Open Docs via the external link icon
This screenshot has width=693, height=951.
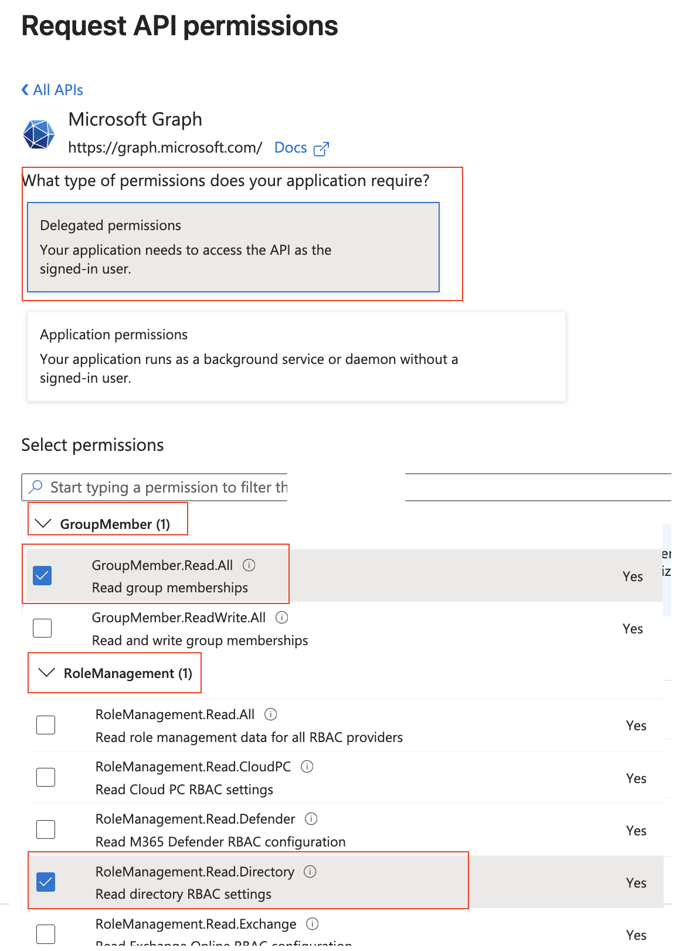(321, 149)
